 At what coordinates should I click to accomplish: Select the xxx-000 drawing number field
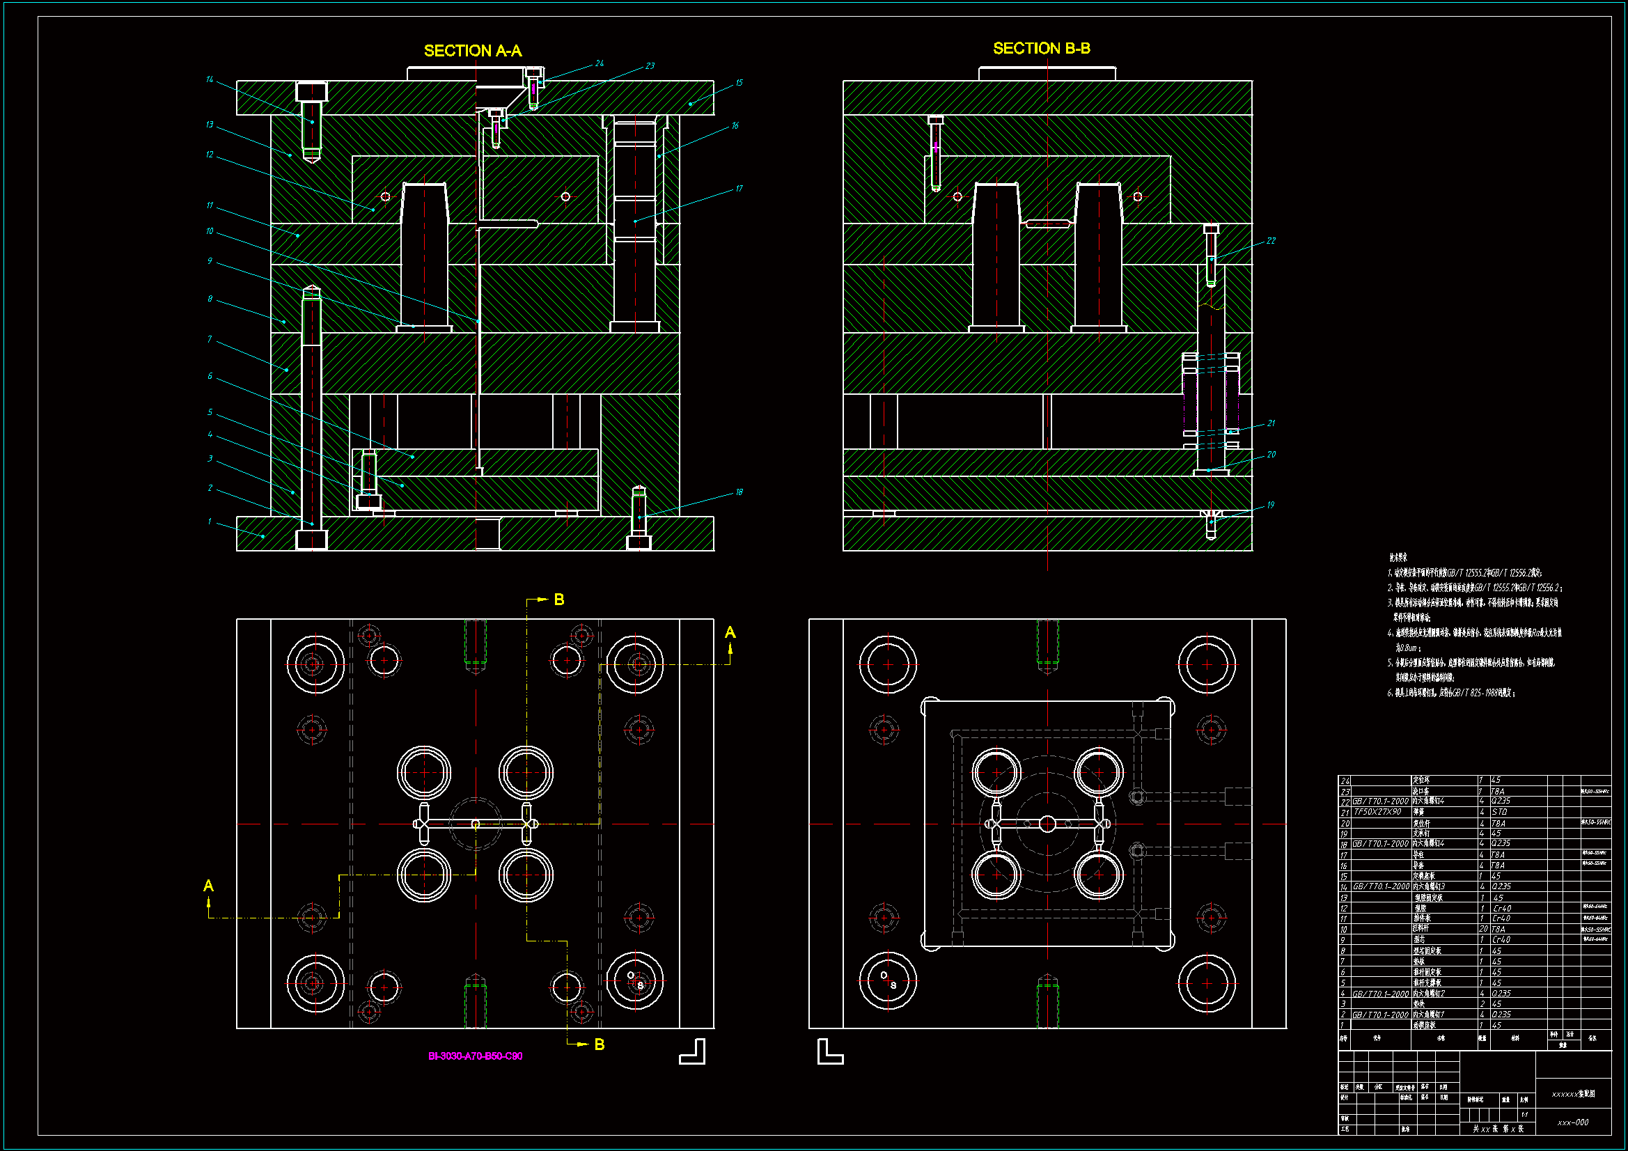[1573, 1122]
